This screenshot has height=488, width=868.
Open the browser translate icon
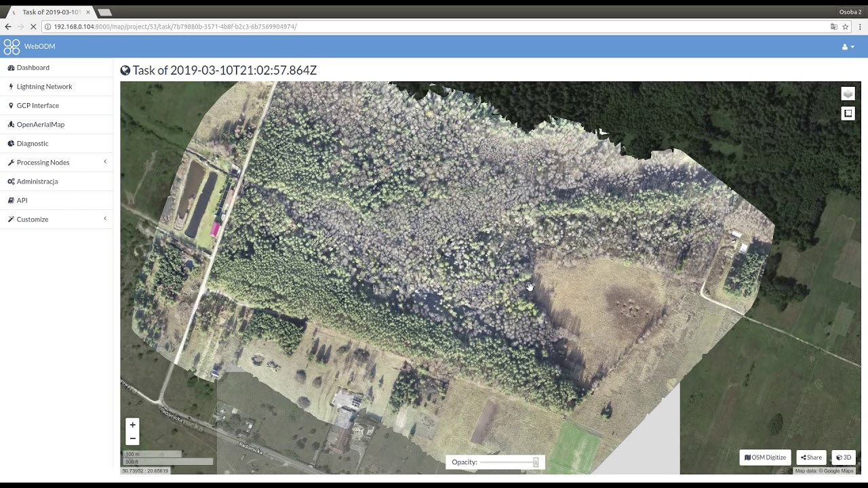(834, 26)
